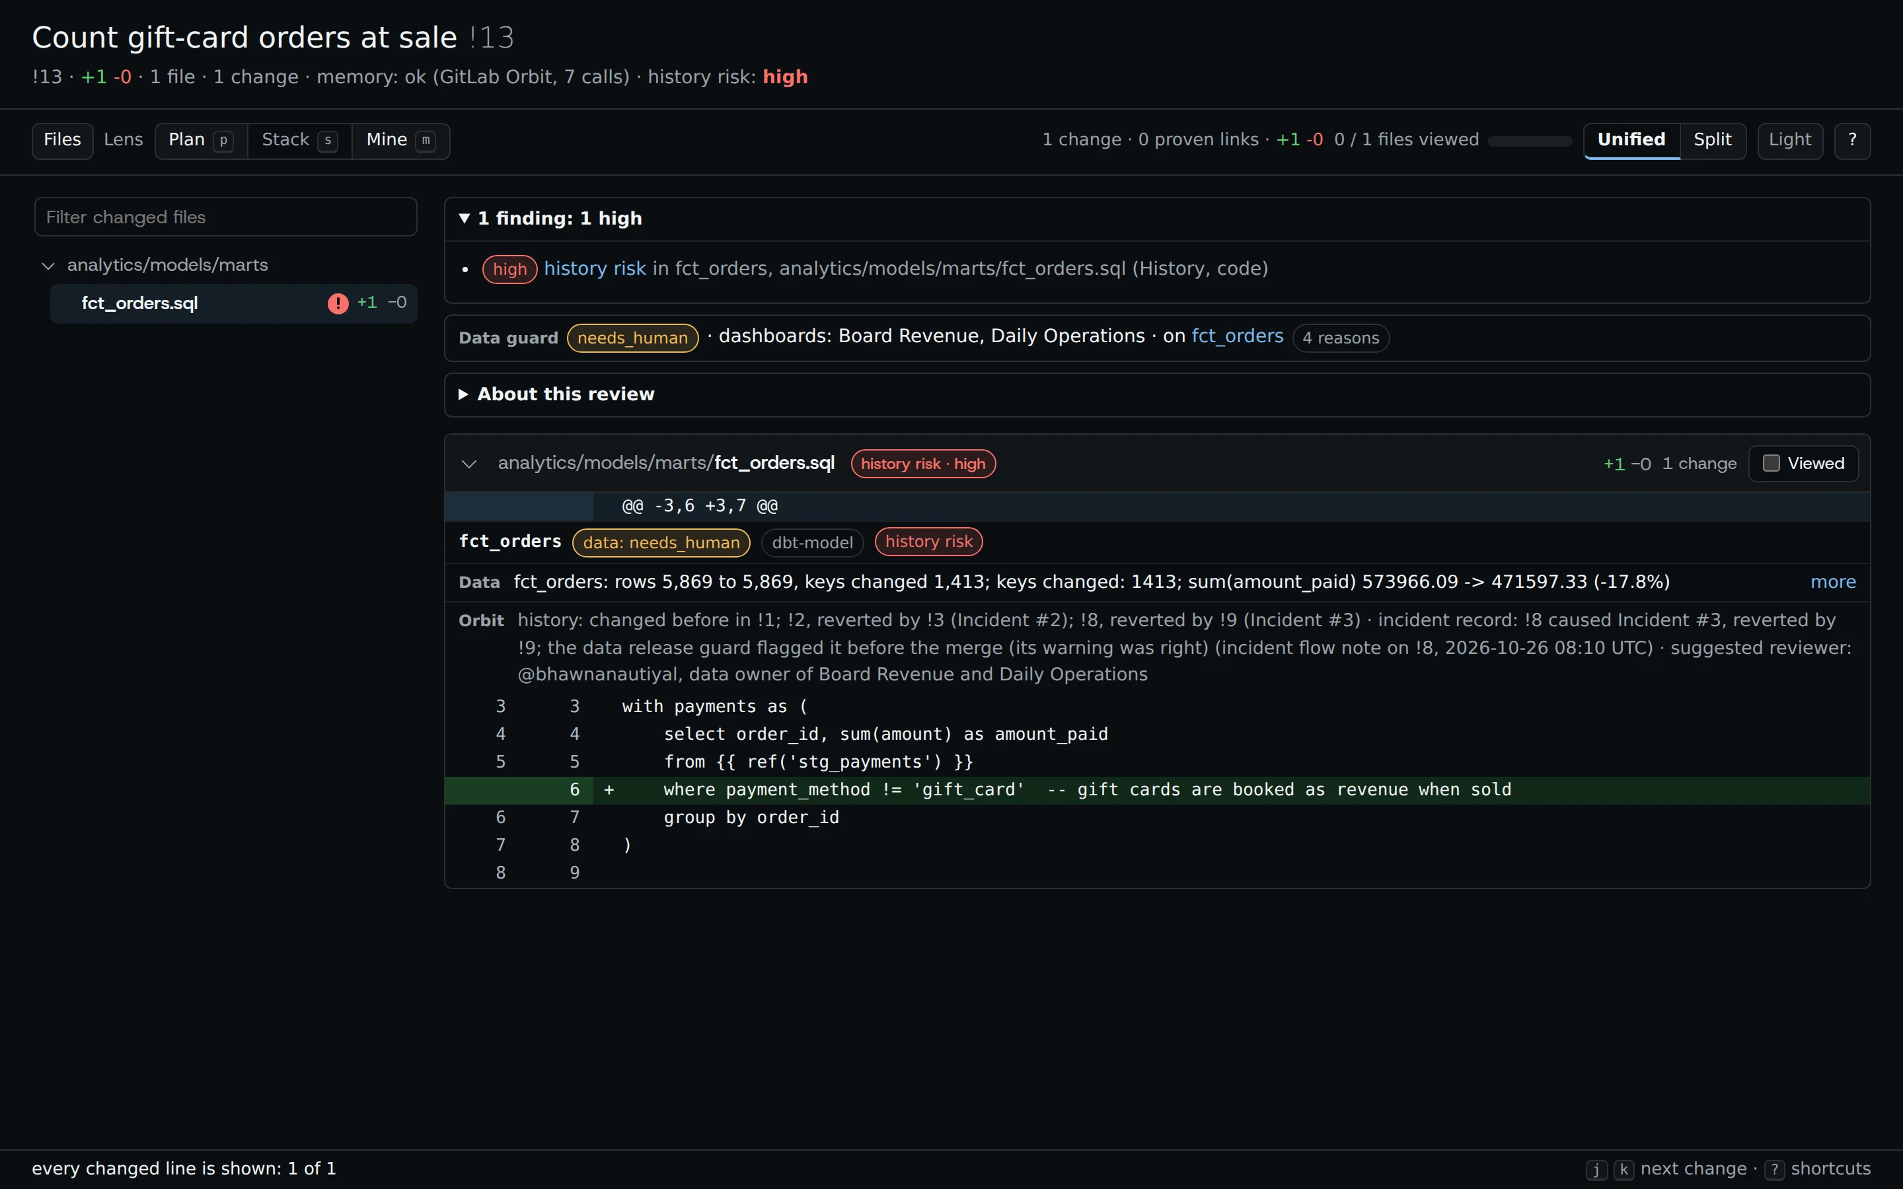Click the dbt-model badge
The height and width of the screenshot is (1189, 1903).
point(812,542)
